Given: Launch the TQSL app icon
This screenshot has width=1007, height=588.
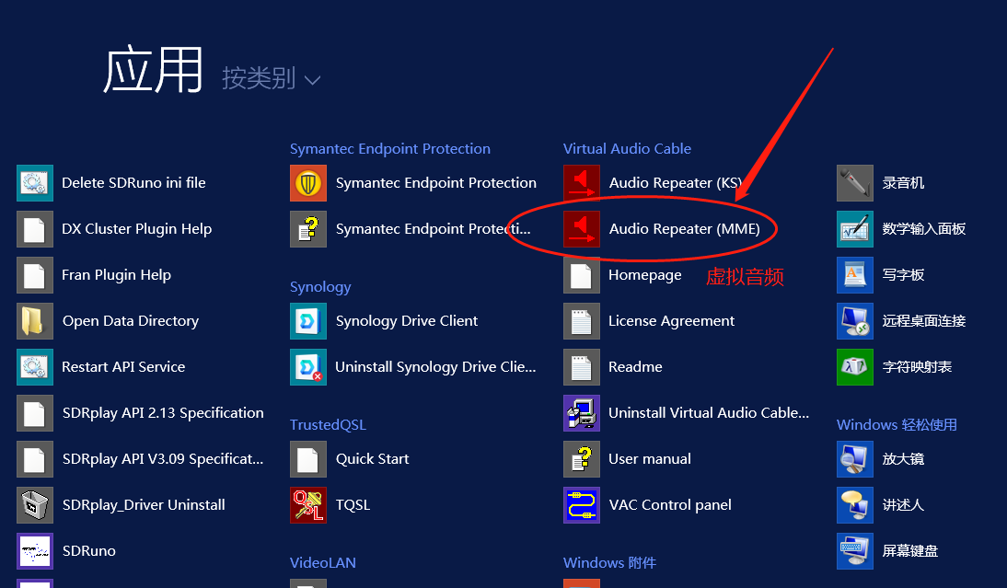Looking at the screenshot, I should (x=308, y=505).
